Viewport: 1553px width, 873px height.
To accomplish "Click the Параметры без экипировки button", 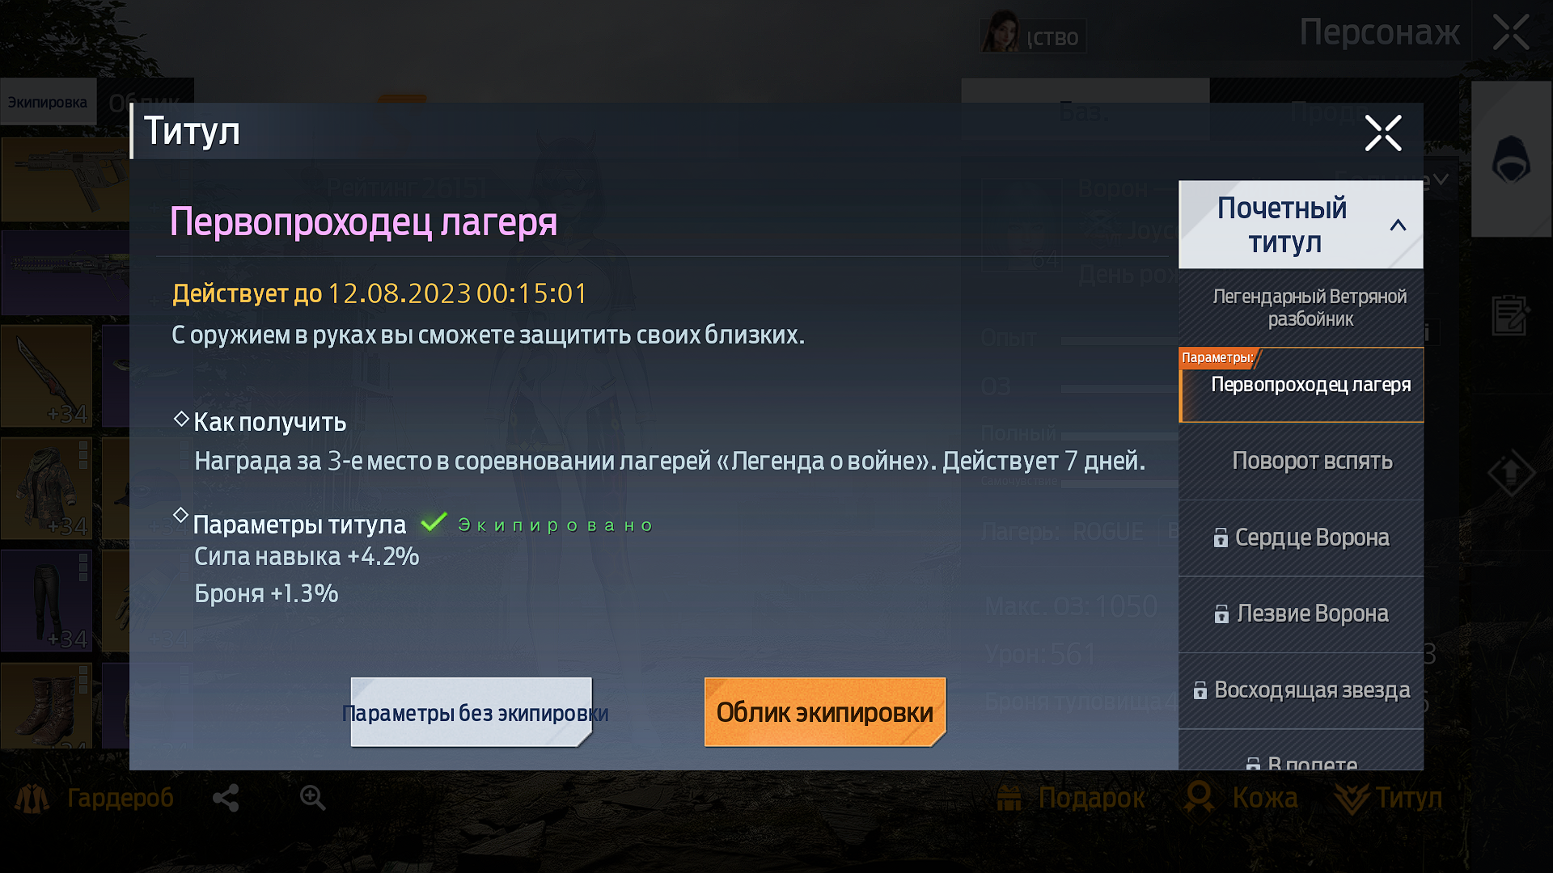I will [472, 712].
